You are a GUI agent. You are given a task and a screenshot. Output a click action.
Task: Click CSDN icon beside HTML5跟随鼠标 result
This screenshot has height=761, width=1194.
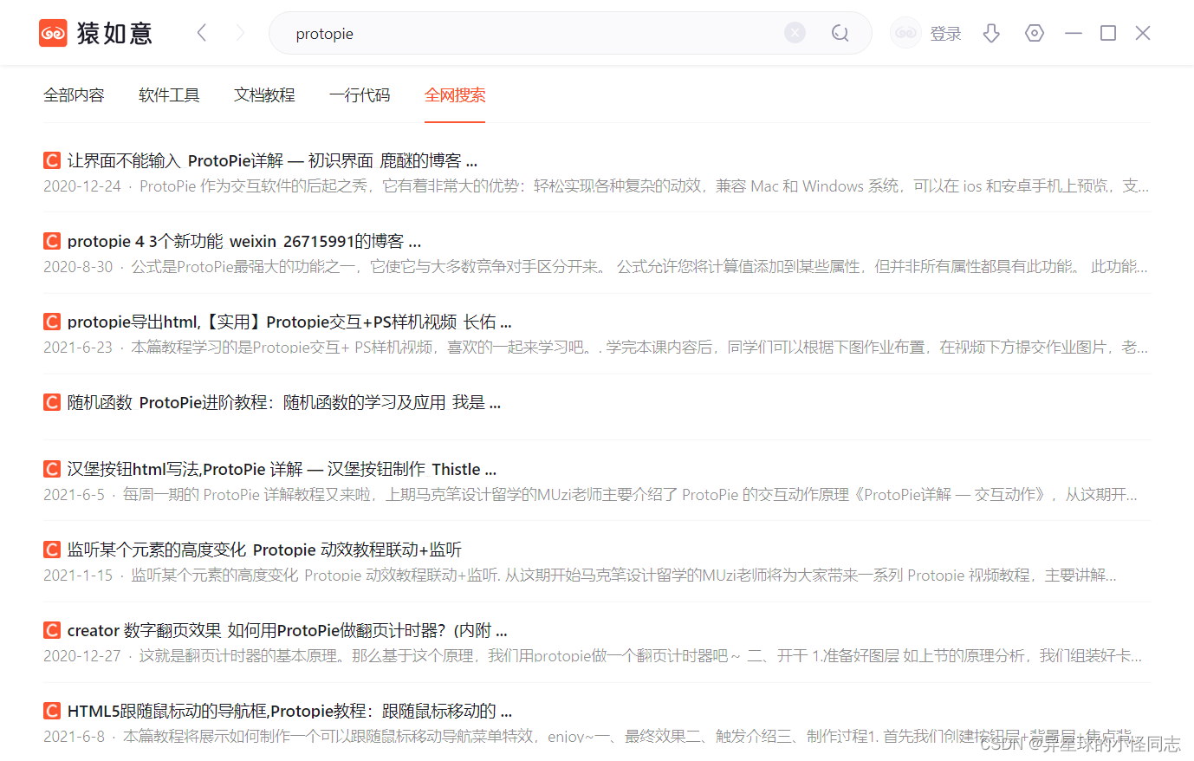pos(52,711)
